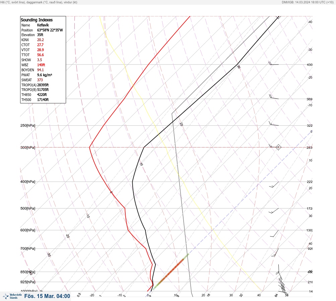The image size is (336, 301).
Task: Click the SWEAT value 373
Action: [x=40, y=80]
